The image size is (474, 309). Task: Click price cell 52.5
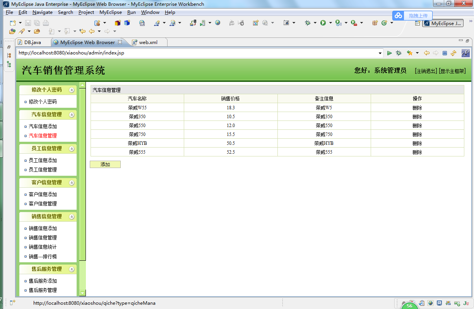tap(231, 152)
